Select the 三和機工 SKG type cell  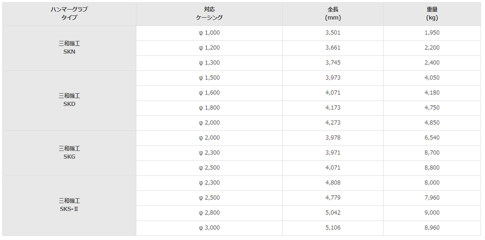click(69, 153)
